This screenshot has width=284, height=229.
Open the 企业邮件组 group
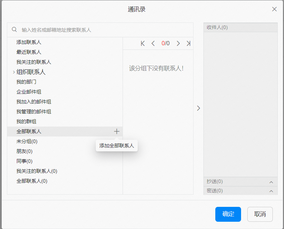28,92
